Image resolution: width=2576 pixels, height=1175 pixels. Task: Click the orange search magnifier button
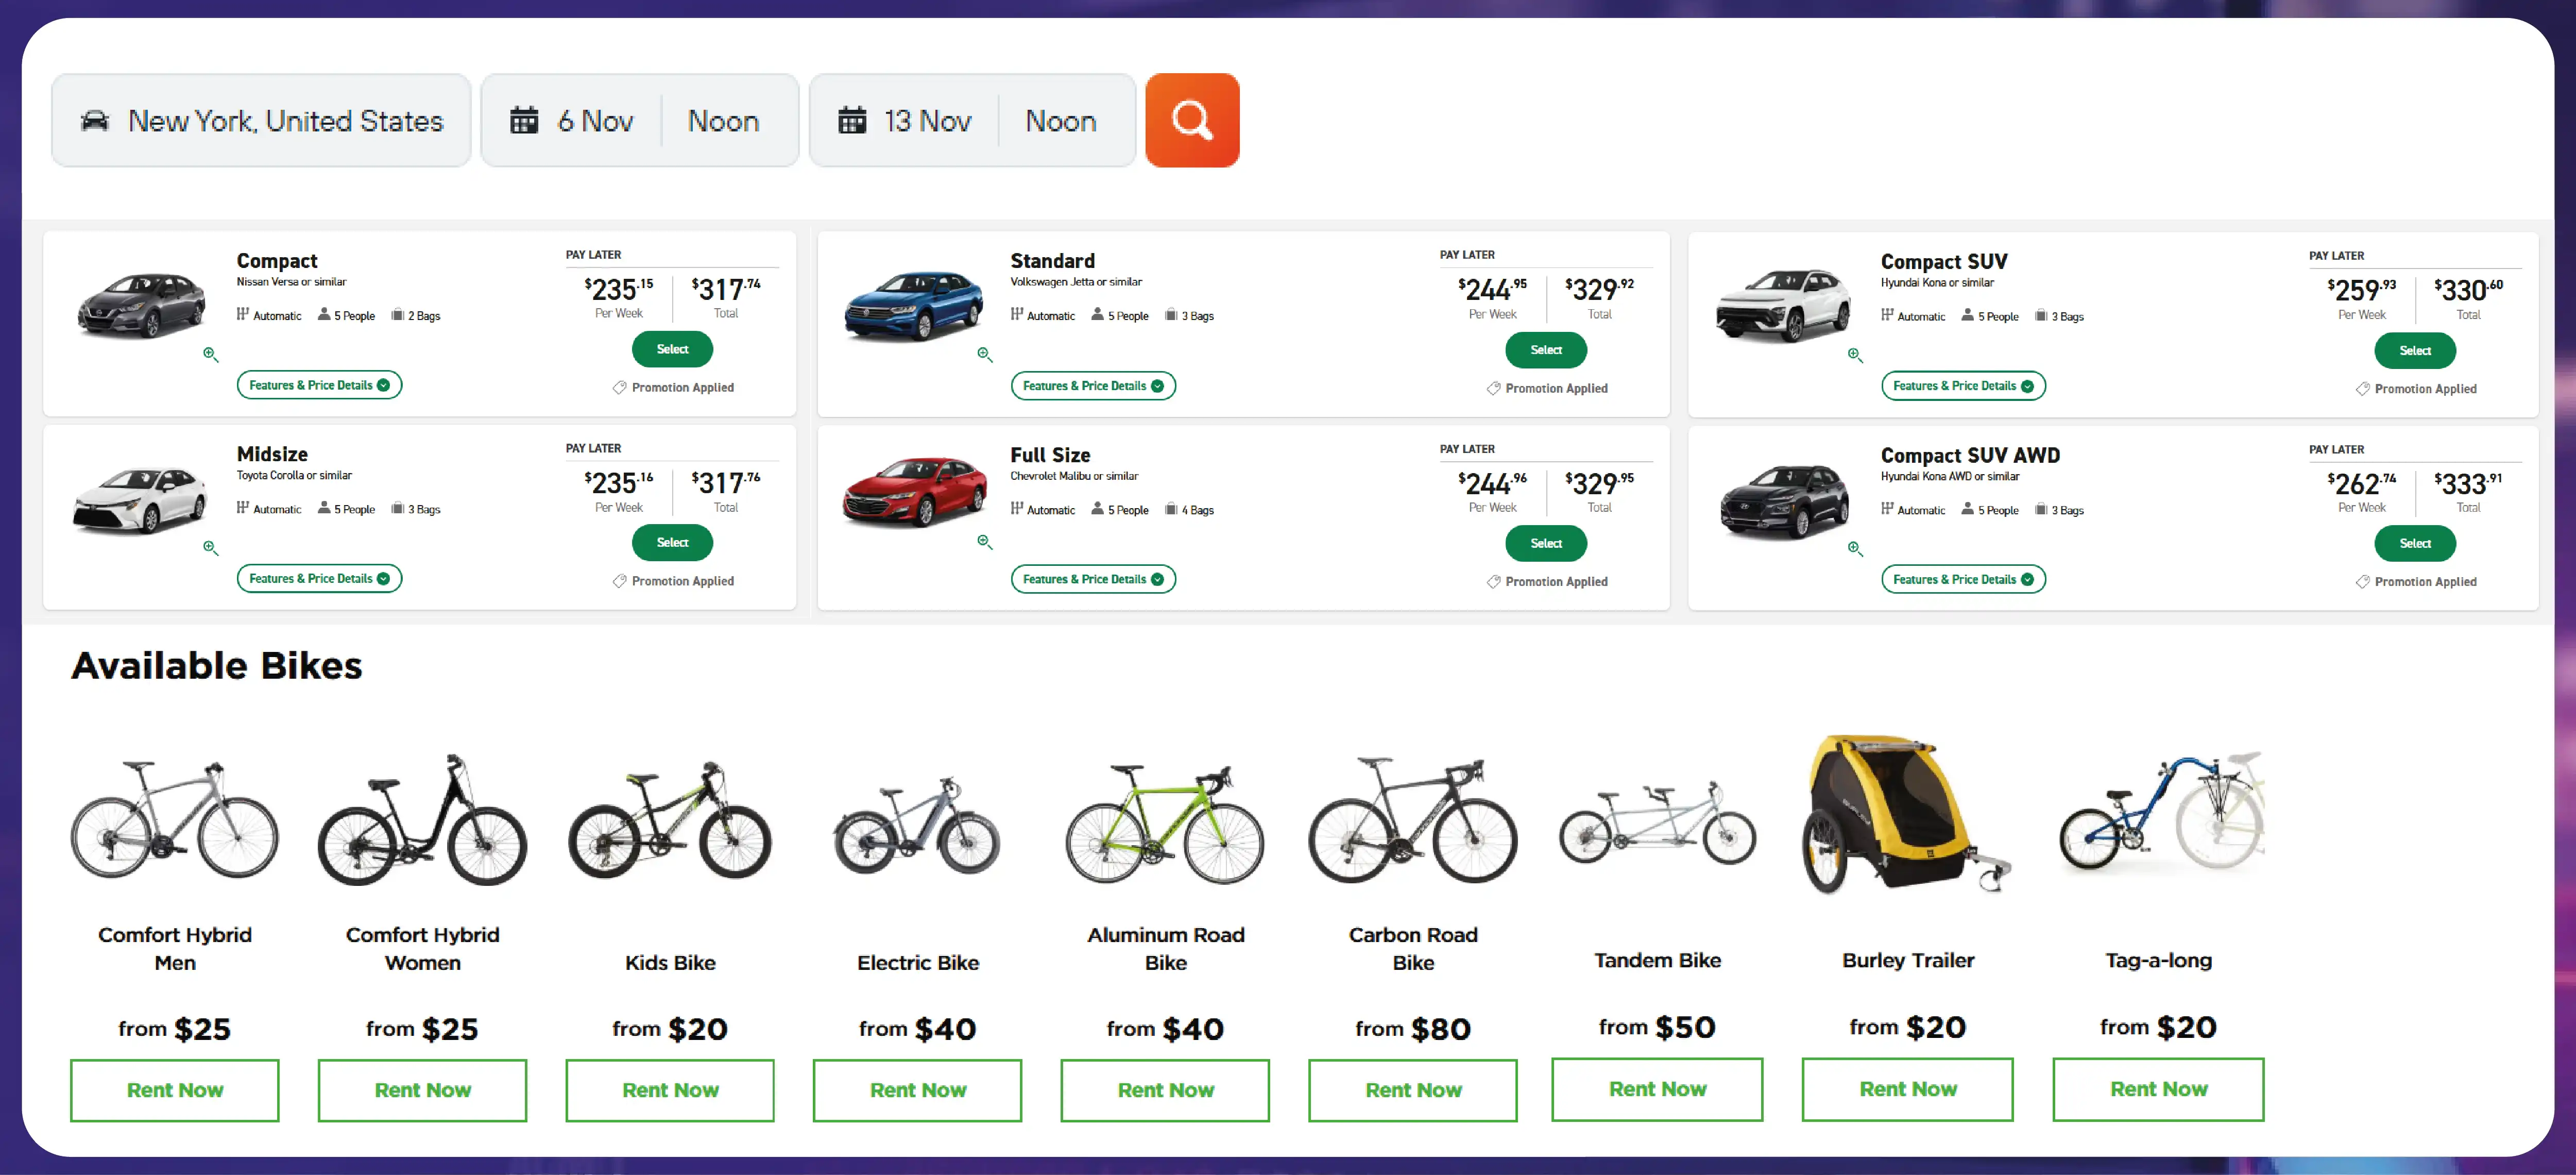pos(1191,120)
